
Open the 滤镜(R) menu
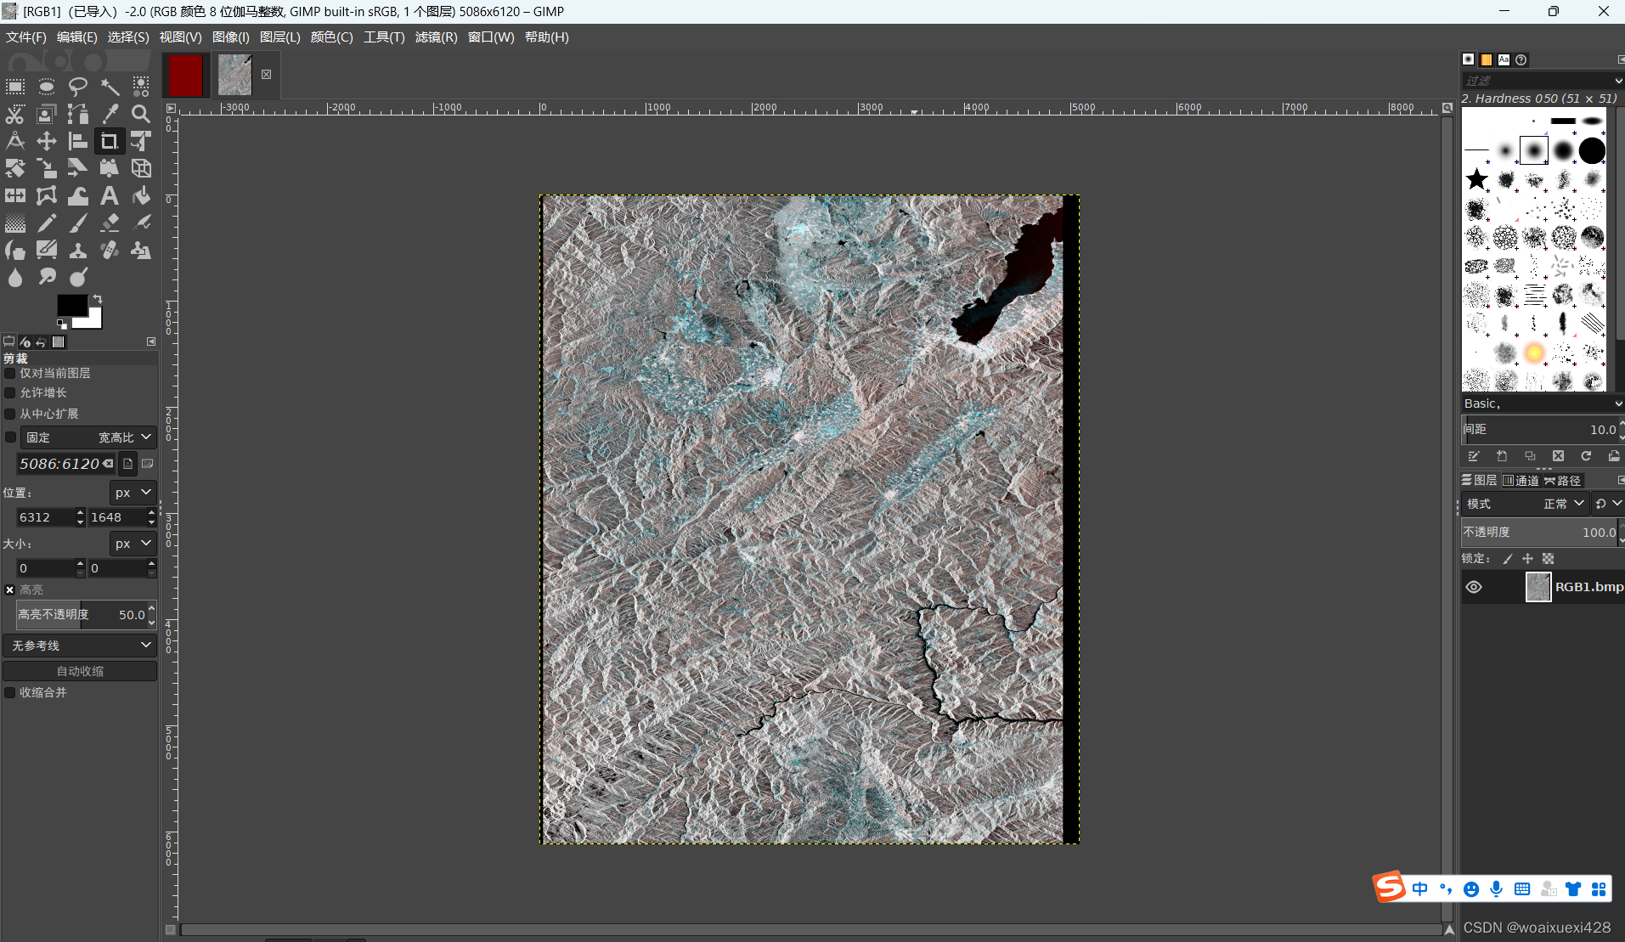[x=436, y=37]
